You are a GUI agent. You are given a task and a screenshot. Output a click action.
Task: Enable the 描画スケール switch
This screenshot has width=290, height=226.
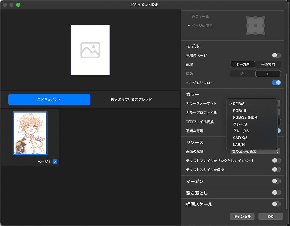[276, 204]
